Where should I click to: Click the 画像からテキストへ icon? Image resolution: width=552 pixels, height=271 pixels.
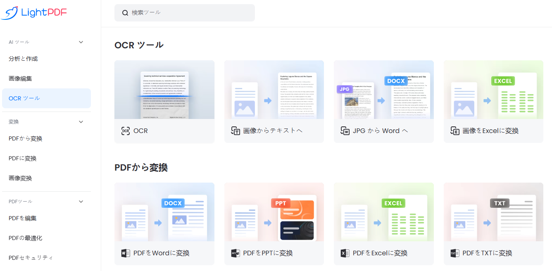point(236,131)
